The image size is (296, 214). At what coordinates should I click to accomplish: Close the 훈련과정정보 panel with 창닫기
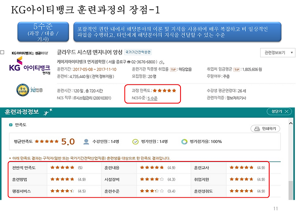[280, 111]
